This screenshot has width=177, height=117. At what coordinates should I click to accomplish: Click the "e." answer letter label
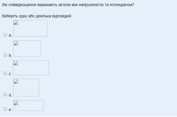pyautogui.click(x=10, y=110)
